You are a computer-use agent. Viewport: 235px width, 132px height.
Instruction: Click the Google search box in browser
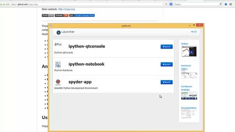point(196,4)
